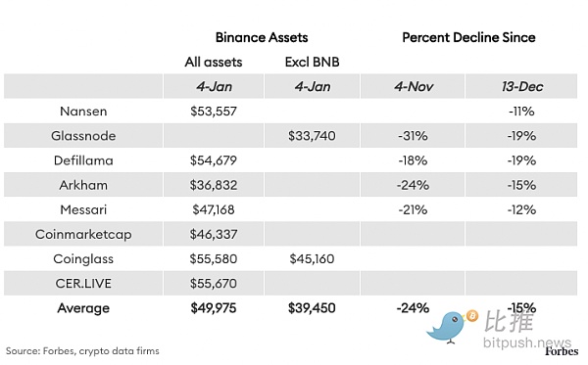Select Coinglass $45,160 Excl BNB cell

point(312,258)
